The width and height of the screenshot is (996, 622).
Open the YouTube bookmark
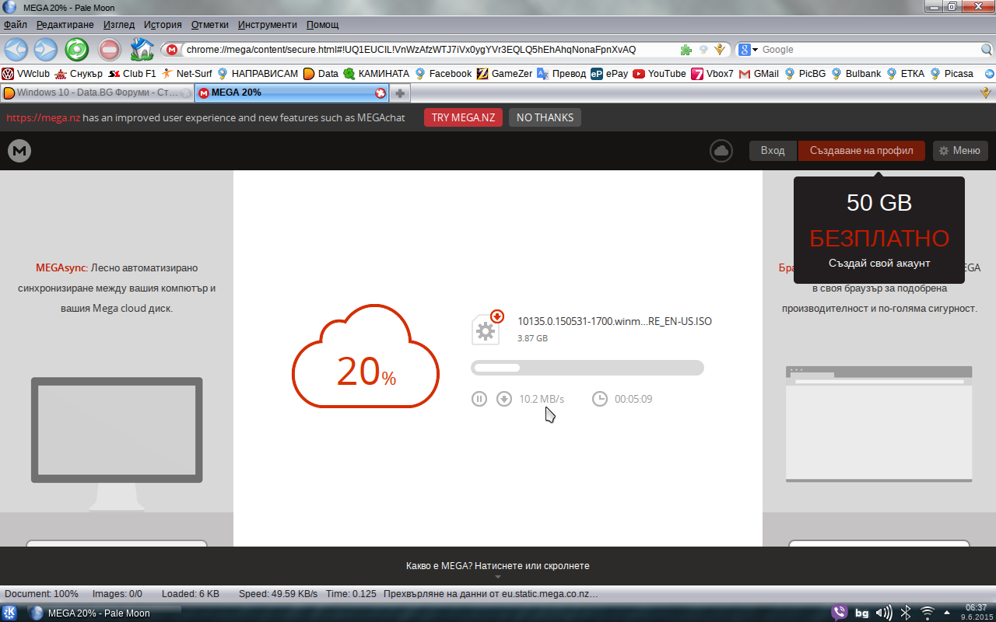point(659,74)
